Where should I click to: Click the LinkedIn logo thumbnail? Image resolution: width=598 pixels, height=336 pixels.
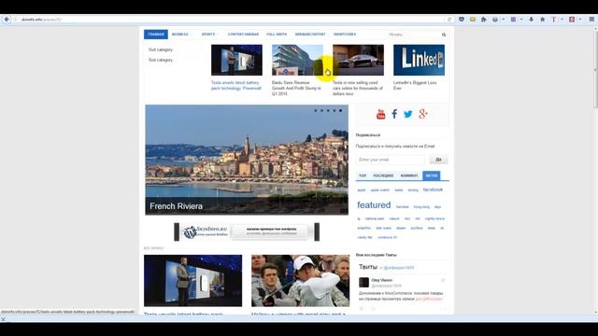(419, 60)
